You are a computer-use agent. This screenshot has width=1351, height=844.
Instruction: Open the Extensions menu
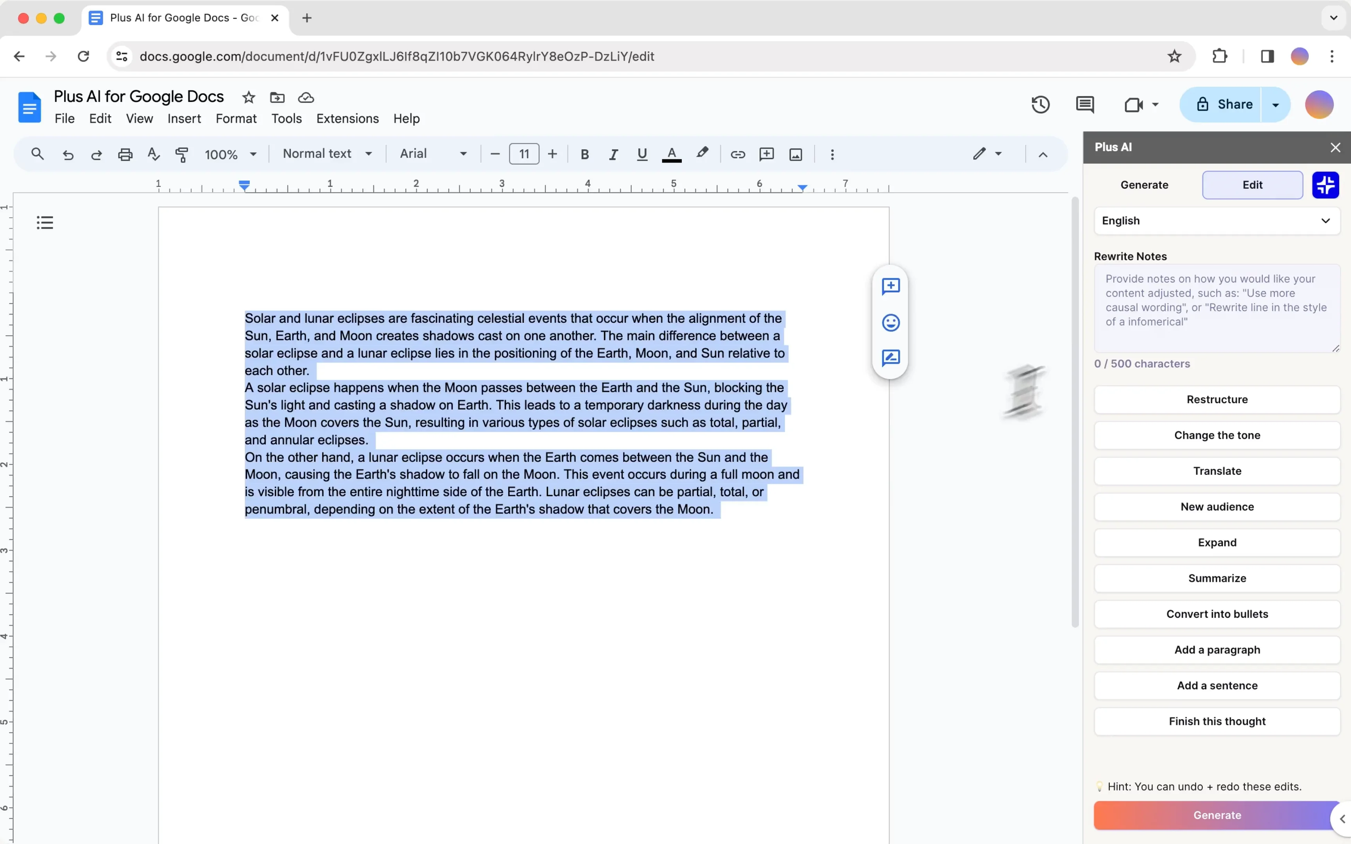coord(347,118)
